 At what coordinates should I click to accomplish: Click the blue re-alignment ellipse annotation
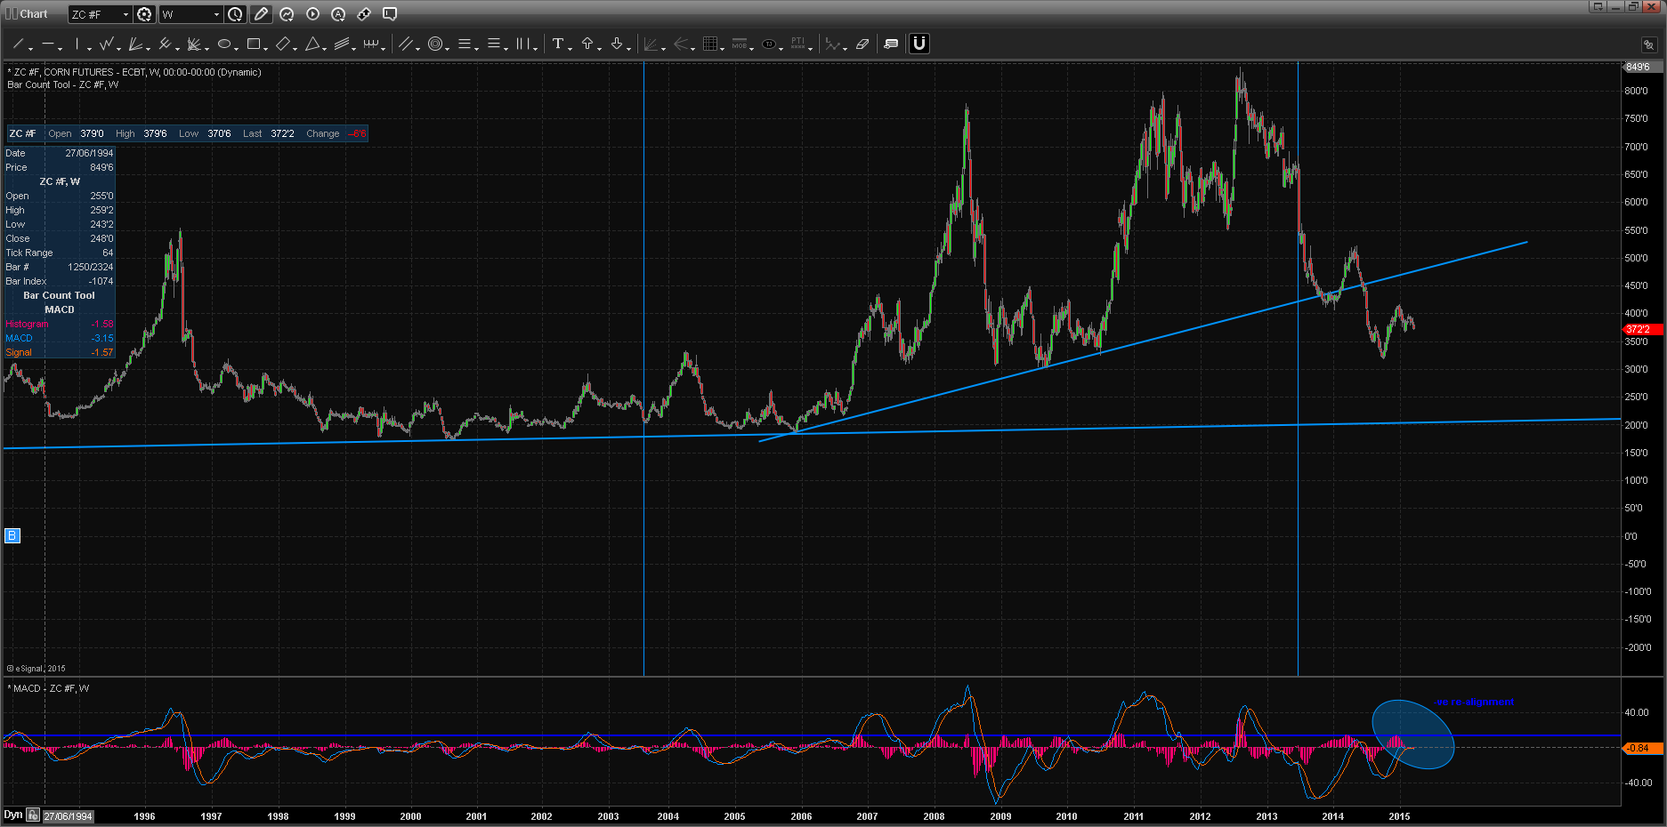[x=1412, y=735]
